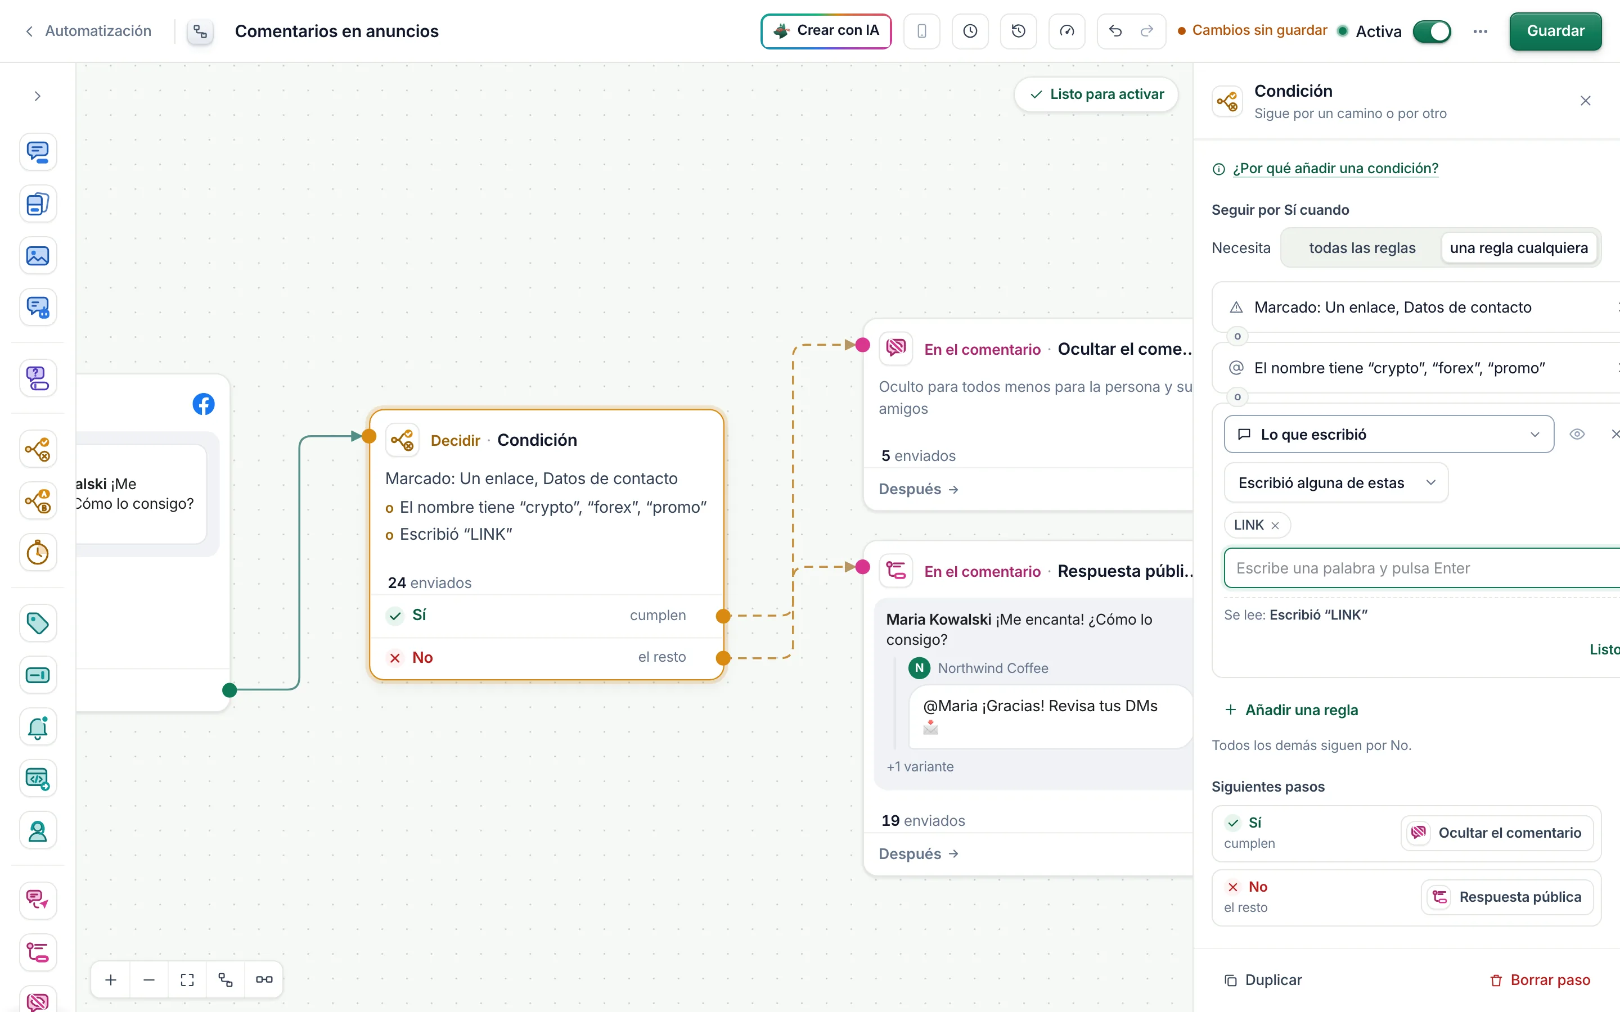Open the Sí next step 'Ocultar el comentario'
The height and width of the screenshot is (1012, 1620).
click(x=1497, y=833)
